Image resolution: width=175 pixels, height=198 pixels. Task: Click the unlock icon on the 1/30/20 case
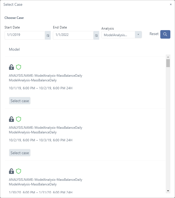click(x=11, y=171)
